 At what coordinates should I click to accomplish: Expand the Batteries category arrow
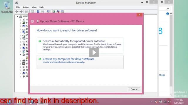21,23
